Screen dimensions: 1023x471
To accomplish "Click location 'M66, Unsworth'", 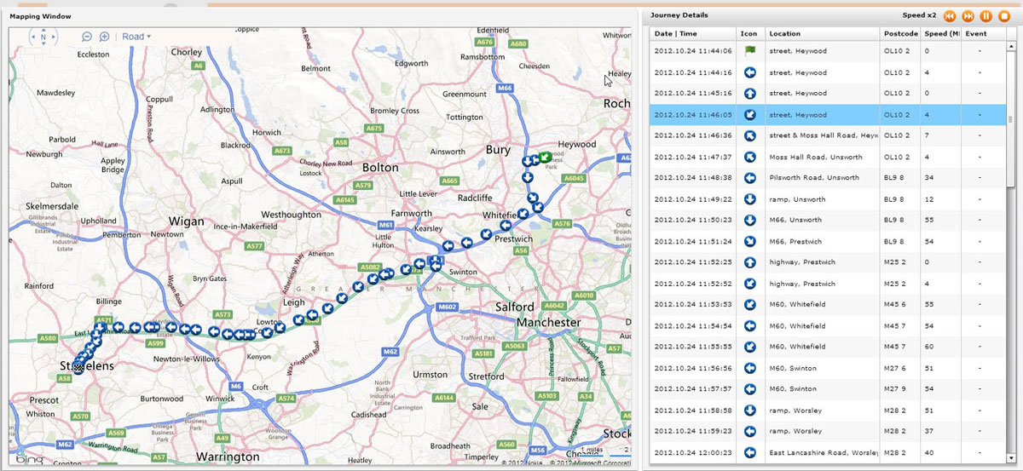I will click(795, 221).
